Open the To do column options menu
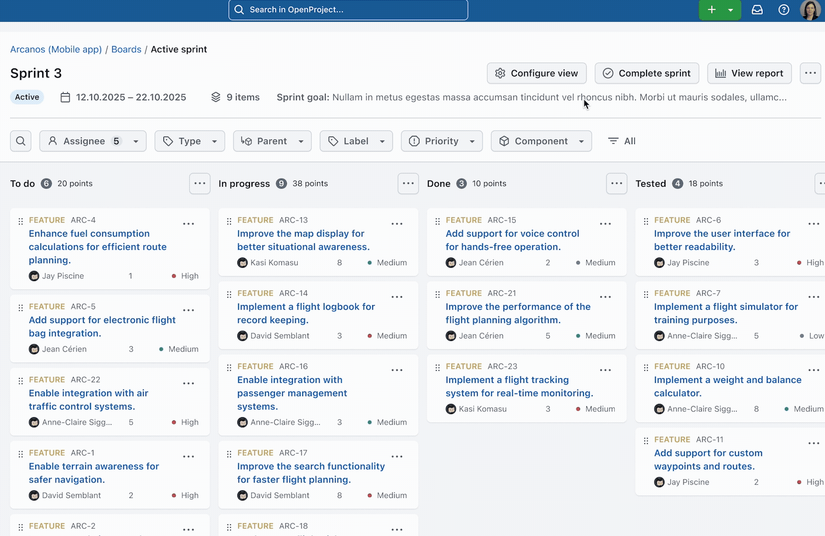 (199, 184)
